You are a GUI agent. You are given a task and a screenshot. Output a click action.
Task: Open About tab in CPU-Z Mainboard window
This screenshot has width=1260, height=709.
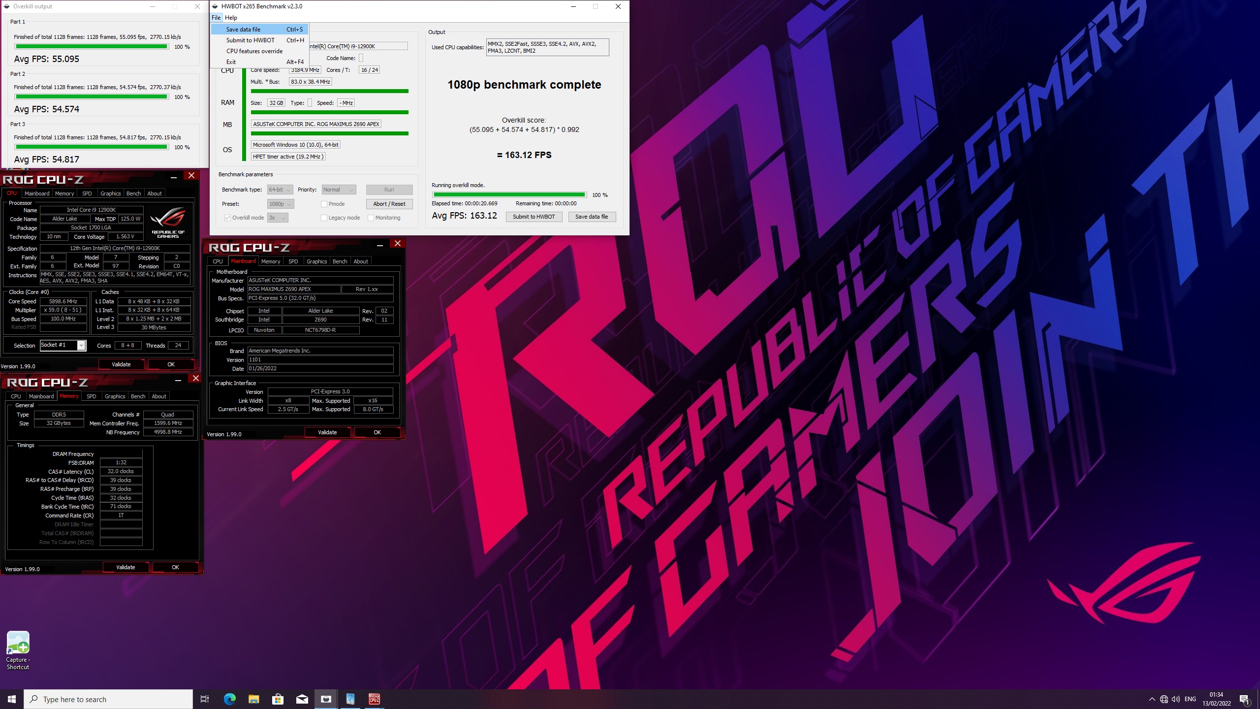pyautogui.click(x=361, y=261)
